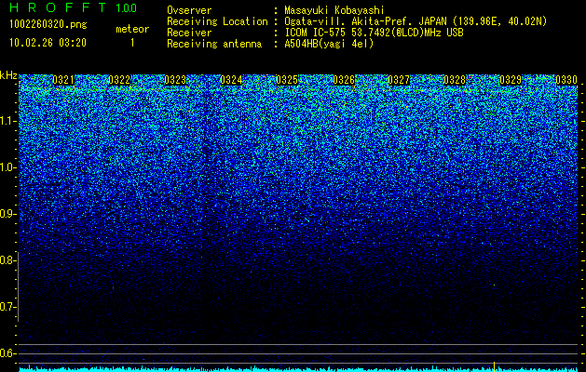Click the 0321 time marker label

pyautogui.click(x=63, y=80)
